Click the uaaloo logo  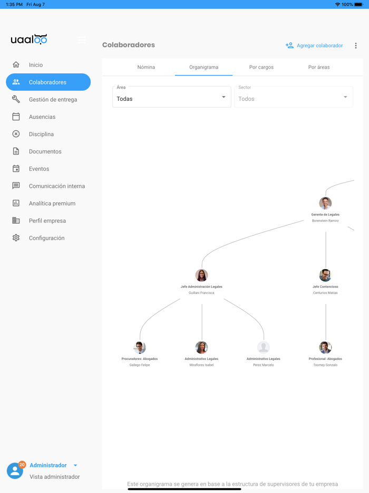(x=29, y=39)
